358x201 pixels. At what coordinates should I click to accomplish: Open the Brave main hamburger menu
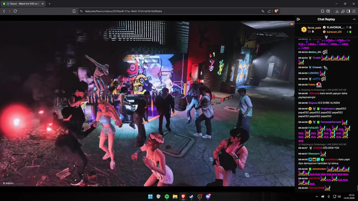point(354,11)
